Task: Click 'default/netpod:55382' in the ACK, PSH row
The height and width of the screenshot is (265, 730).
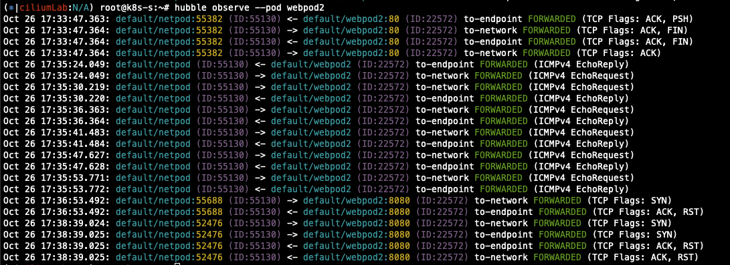Action: [x=169, y=19]
